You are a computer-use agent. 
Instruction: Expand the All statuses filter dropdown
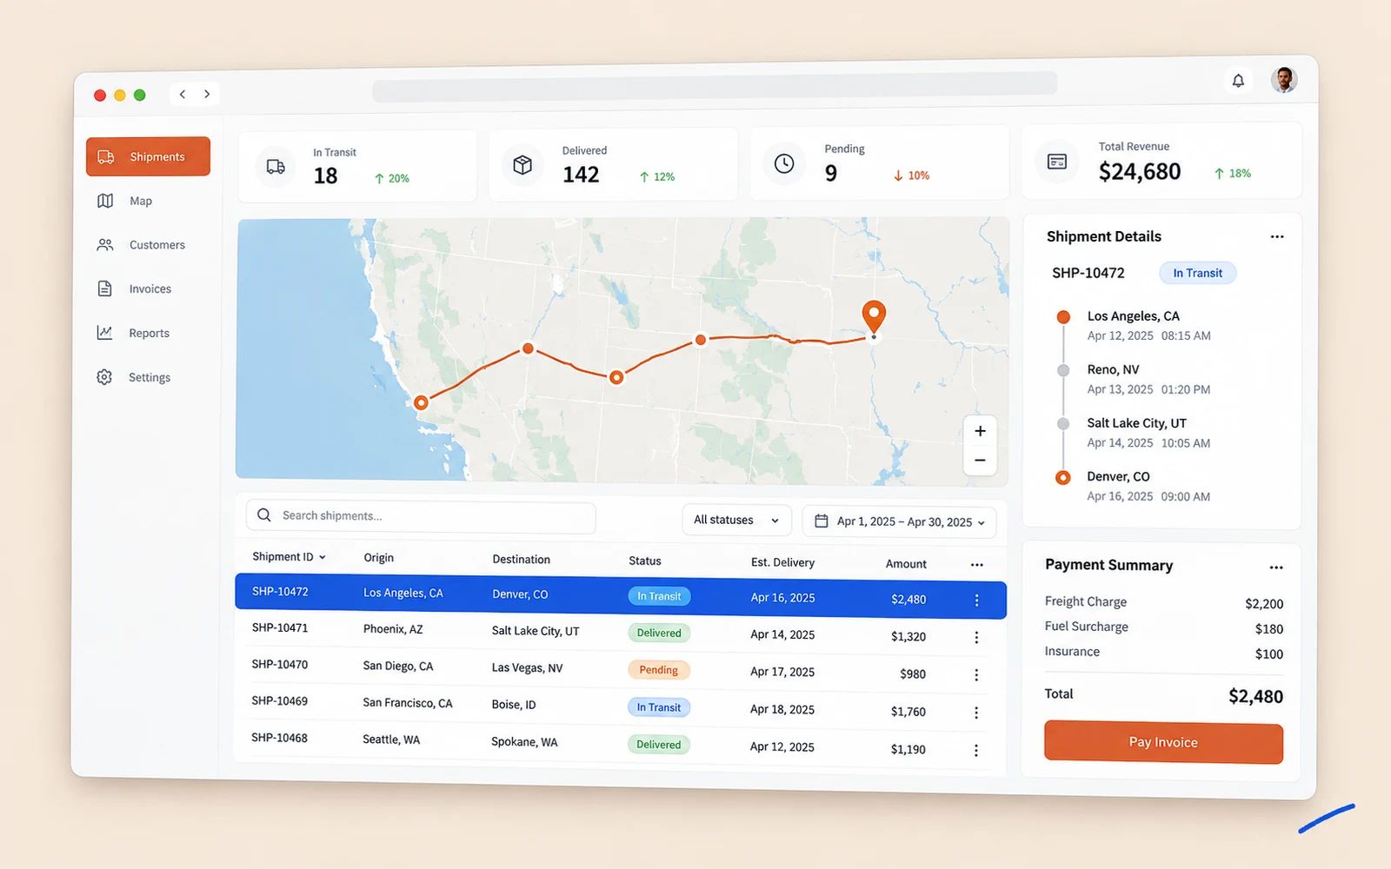coord(736,520)
